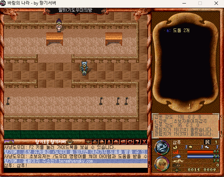224x177 pixels.
Task: Open the spell book icon
Action: coord(102,142)
